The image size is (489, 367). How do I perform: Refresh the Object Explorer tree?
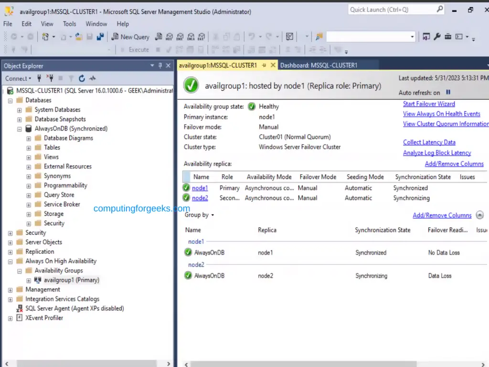pyautogui.click(x=82, y=78)
